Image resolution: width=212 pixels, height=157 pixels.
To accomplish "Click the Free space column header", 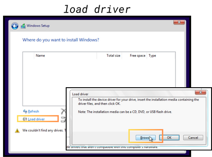I will click(x=135, y=55).
